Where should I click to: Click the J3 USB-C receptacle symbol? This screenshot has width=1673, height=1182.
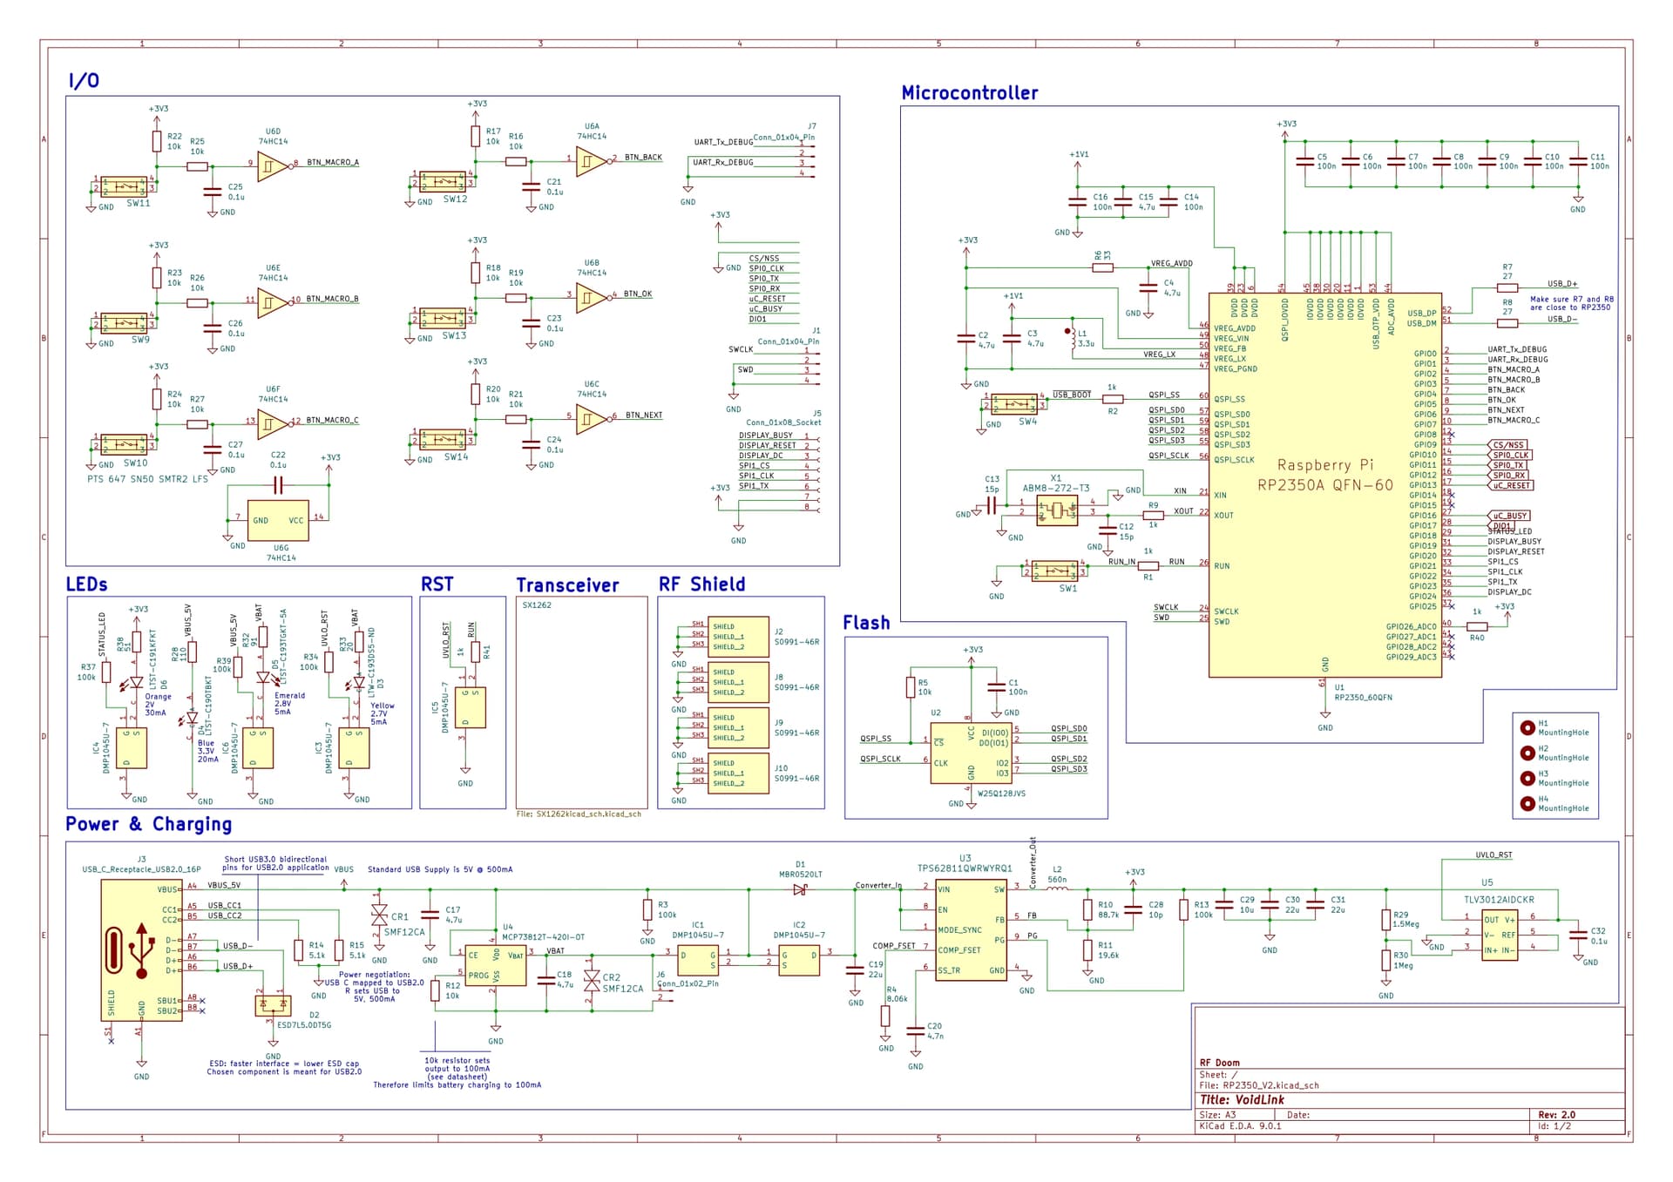(x=141, y=949)
